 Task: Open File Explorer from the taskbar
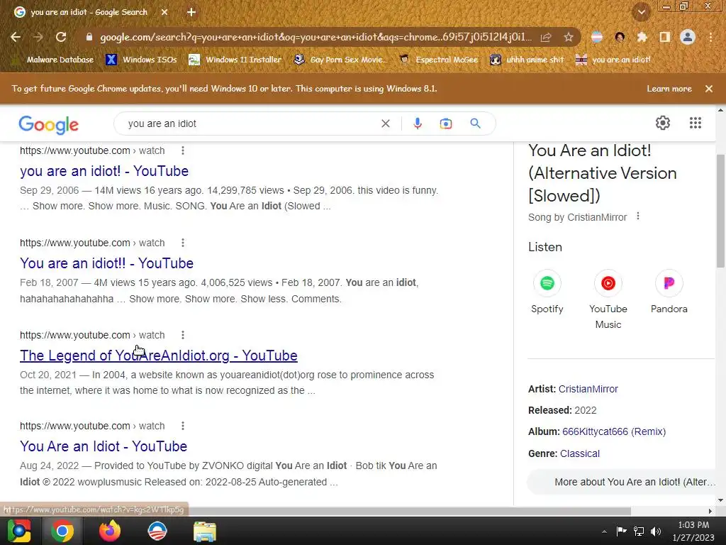(x=205, y=531)
